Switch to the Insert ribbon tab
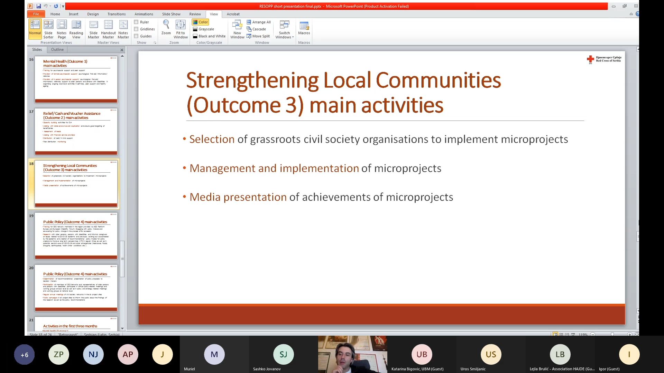664x373 pixels. click(x=73, y=14)
